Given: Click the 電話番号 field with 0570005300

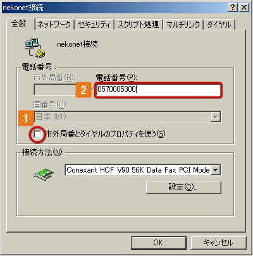Looking at the screenshot, I should [158, 90].
